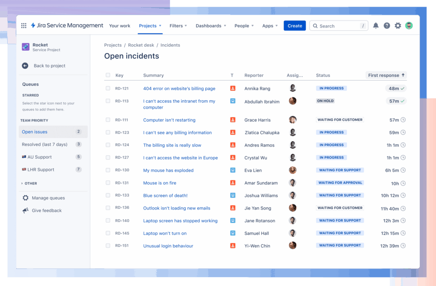Image resolution: width=436 pixels, height=286 pixels.
Task: Click the issue type icon for RD-121
Action: 232,88
